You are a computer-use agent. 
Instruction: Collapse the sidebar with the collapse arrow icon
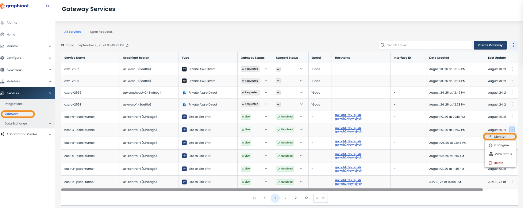pos(48,6)
